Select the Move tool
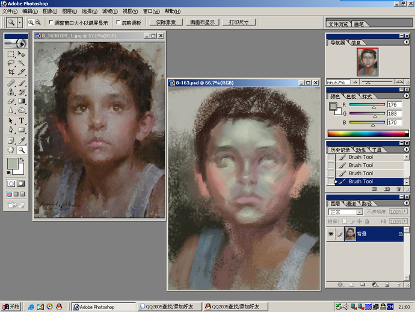The height and width of the screenshot is (312, 415). click(x=22, y=54)
